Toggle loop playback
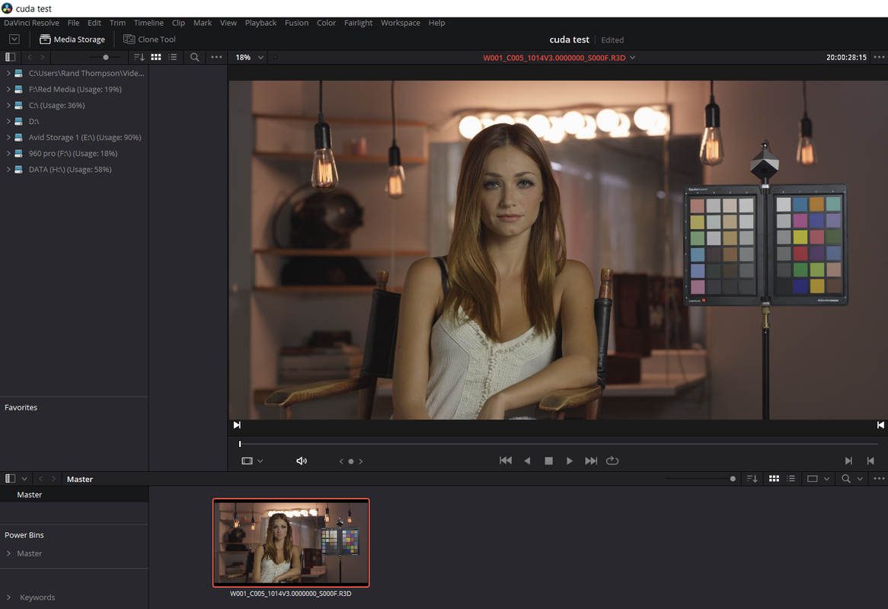The height and width of the screenshot is (609, 888). click(612, 461)
